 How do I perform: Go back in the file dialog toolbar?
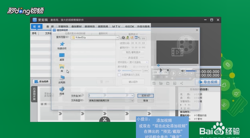[x=123, y=37]
